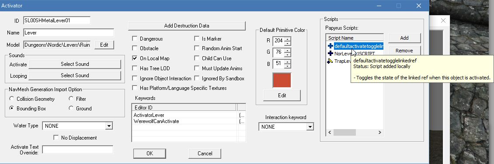Image resolution: width=494 pixels, height=164 pixels.
Task: Select the WerewolfCanActivate keyword row
Action: (x=188, y=121)
